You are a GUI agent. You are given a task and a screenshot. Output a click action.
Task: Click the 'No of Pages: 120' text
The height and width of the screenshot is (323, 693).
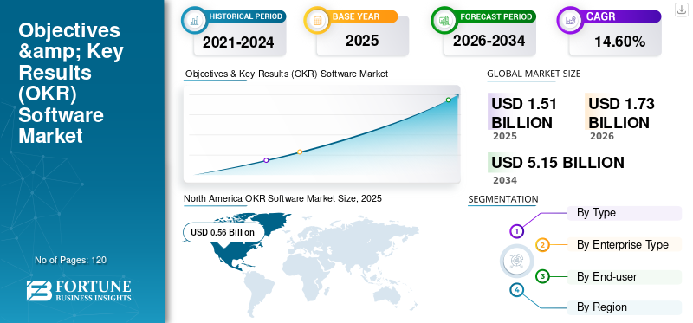tap(71, 260)
